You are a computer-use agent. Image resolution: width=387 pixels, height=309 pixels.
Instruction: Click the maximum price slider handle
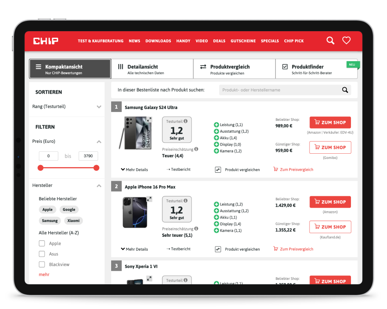(x=96, y=168)
